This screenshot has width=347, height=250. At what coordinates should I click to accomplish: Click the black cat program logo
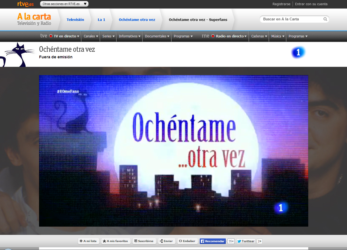coord(17,54)
